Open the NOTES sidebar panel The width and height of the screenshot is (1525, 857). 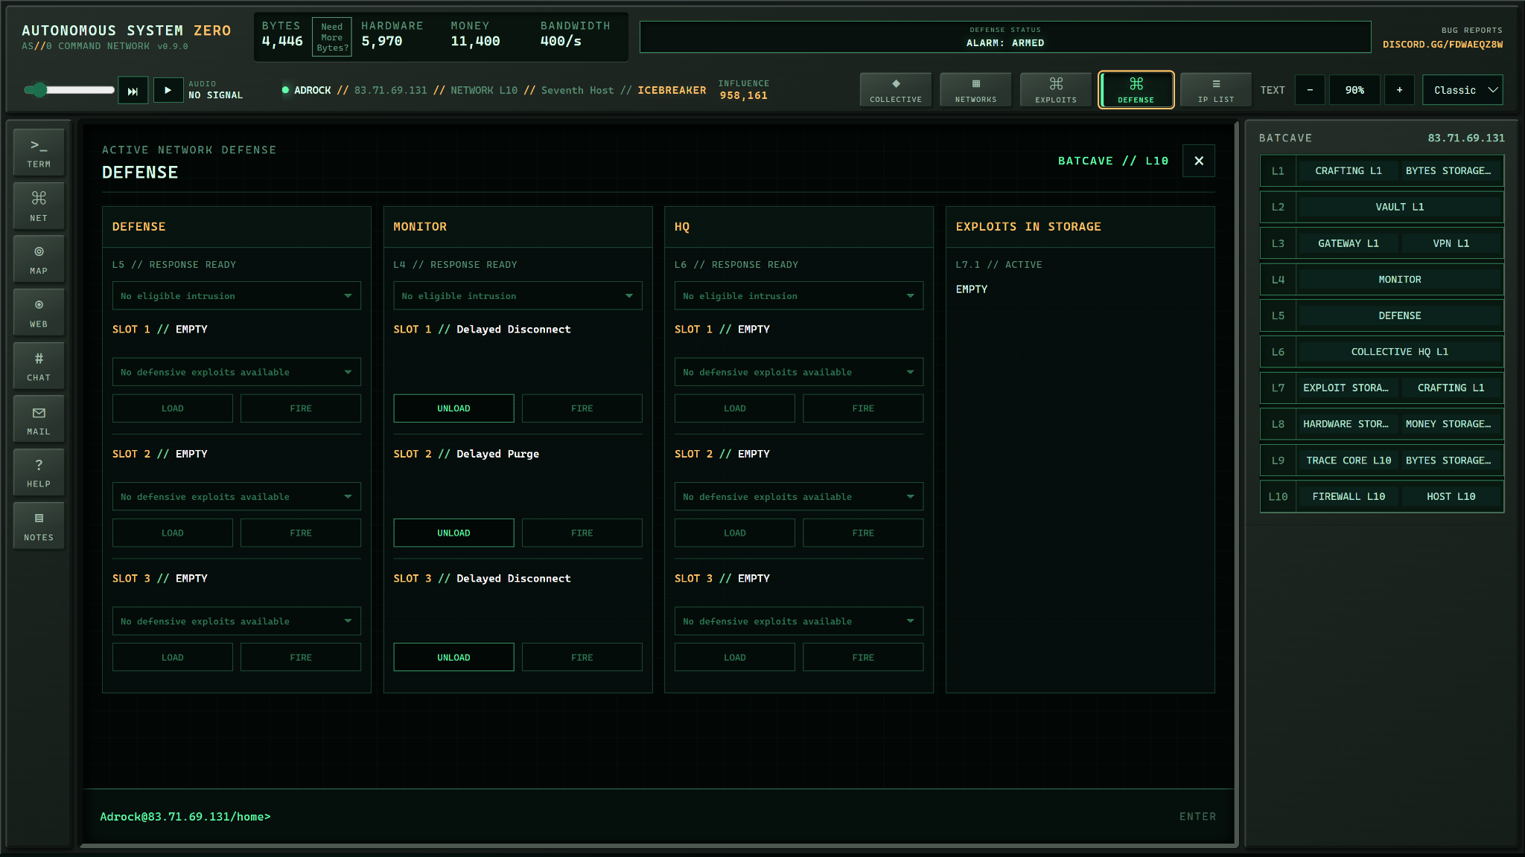39,526
